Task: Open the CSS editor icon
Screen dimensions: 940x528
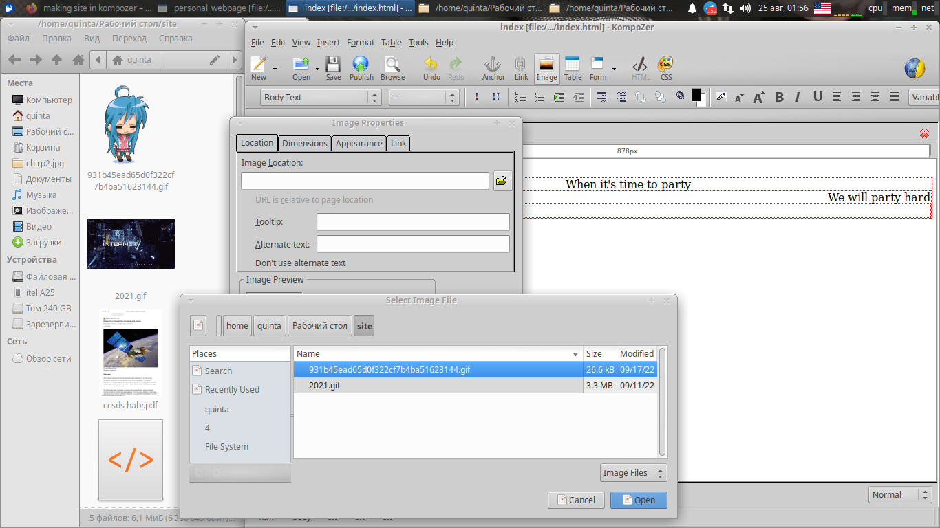Action: [x=665, y=68]
